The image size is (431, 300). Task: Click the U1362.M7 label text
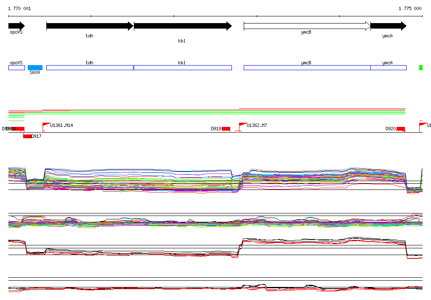tap(257, 125)
